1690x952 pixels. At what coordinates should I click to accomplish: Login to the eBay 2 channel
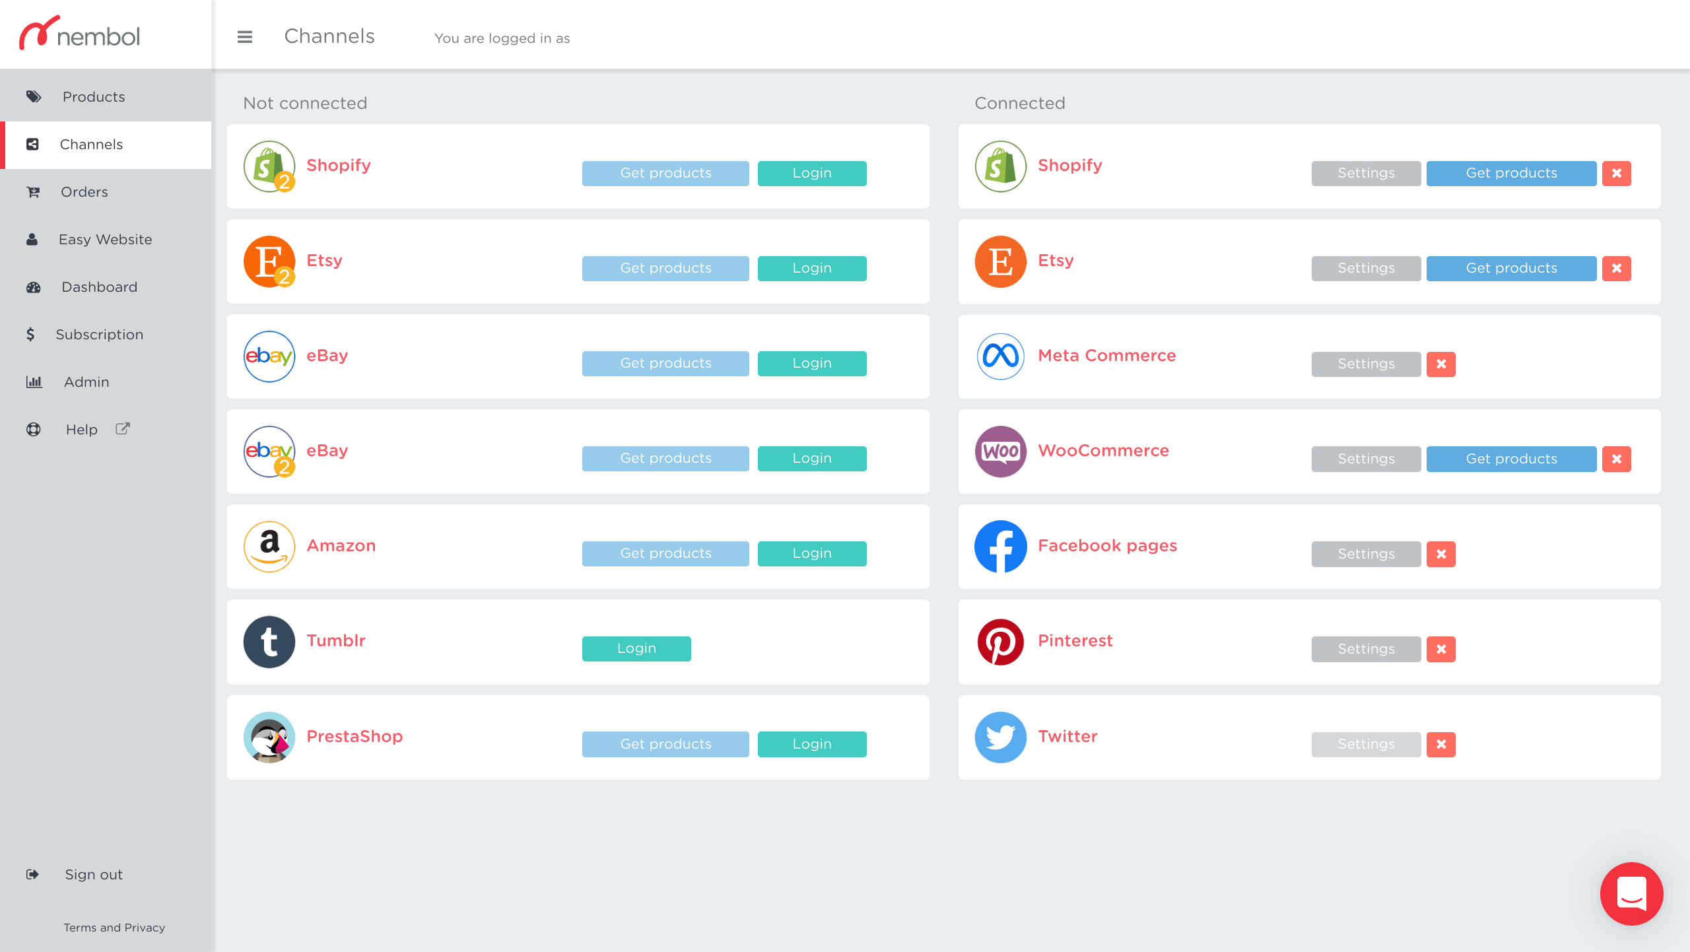tap(812, 459)
